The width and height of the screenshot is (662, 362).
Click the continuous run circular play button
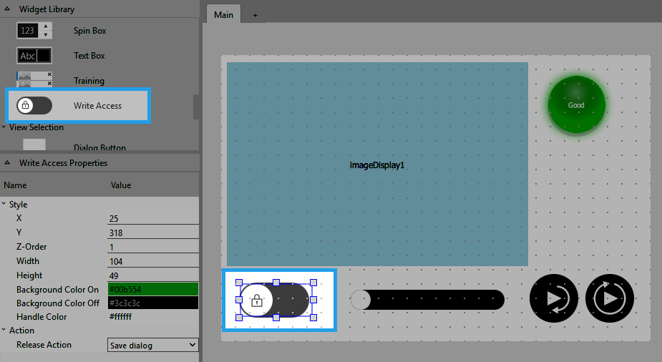[610, 298]
